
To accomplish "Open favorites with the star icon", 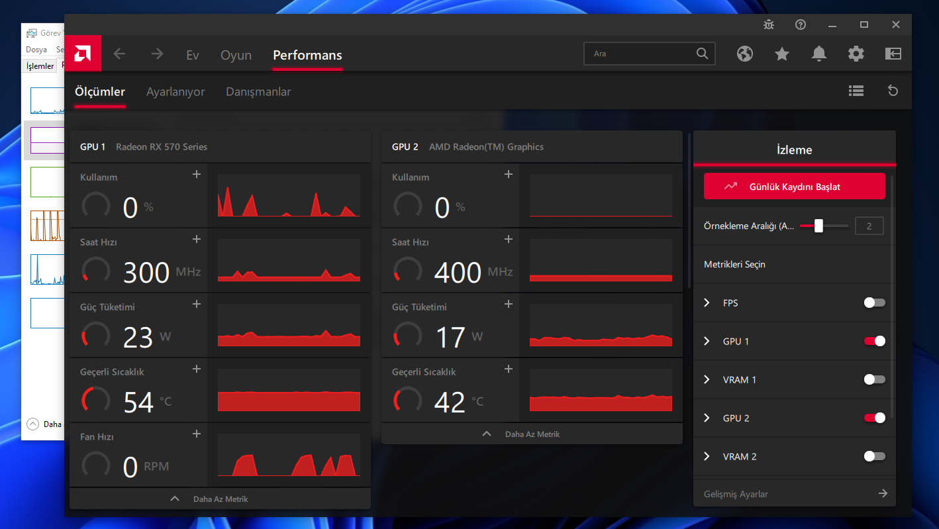I will click(782, 54).
